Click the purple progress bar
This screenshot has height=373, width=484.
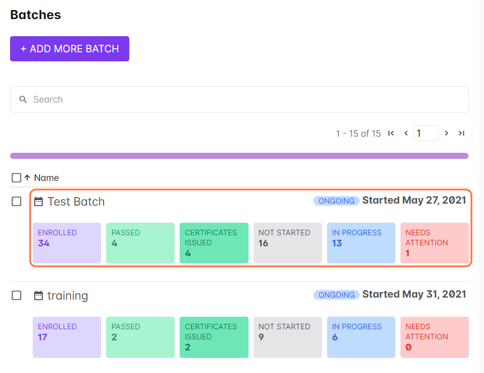coord(239,156)
